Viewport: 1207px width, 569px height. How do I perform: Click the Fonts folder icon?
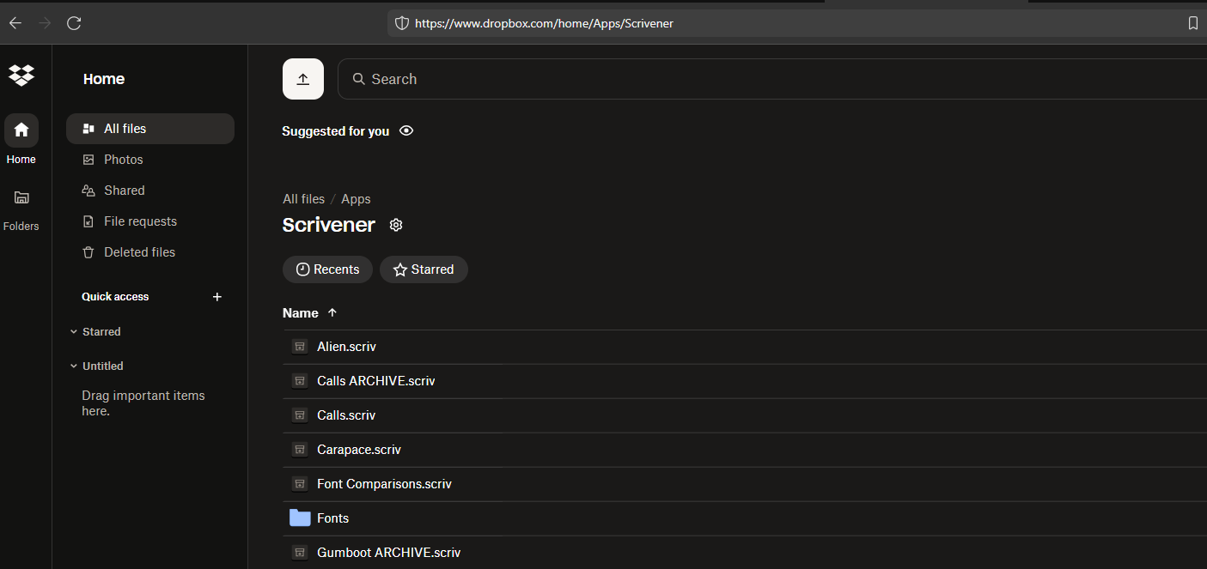pyautogui.click(x=300, y=518)
